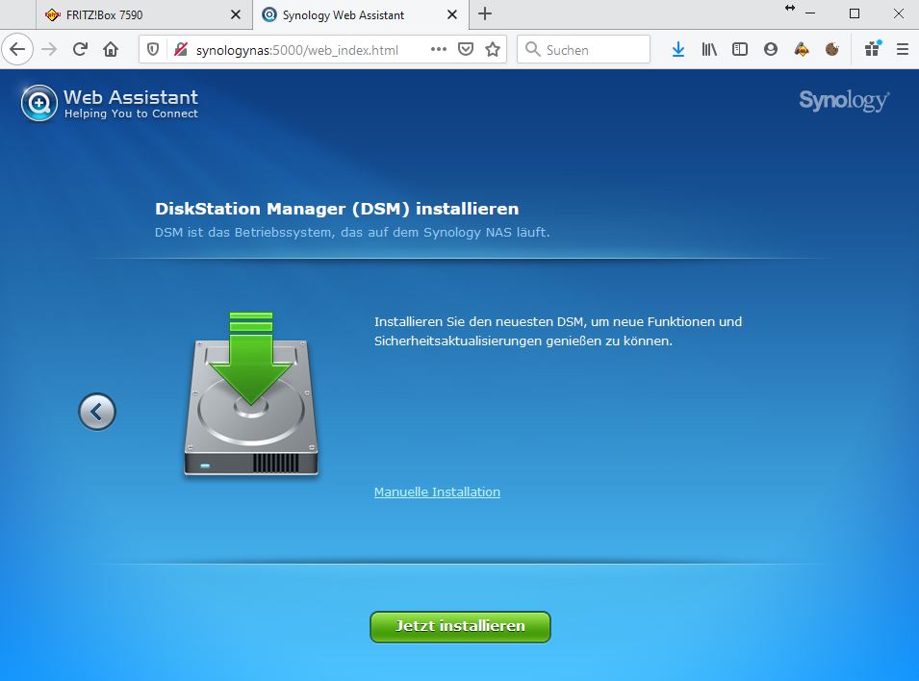This screenshot has width=919, height=681.
Task: Select the Synology Web Assistant tab
Action: [x=361, y=14]
